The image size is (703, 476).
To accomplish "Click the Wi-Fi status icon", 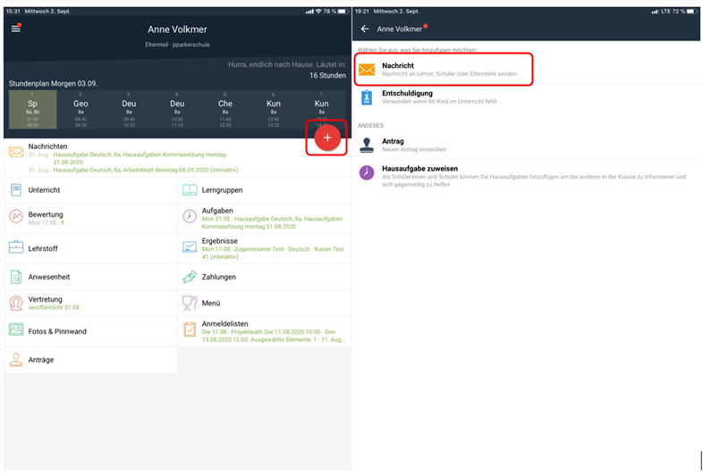I will pyautogui.click(x=318, y=12).
